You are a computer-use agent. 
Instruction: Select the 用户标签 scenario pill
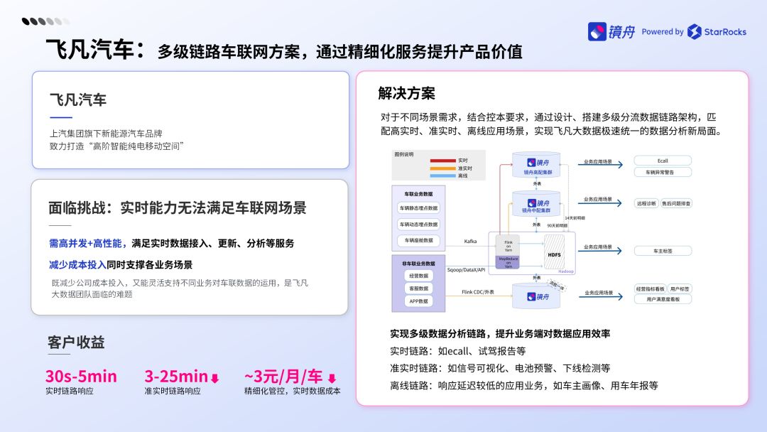(x=680, y=288)
